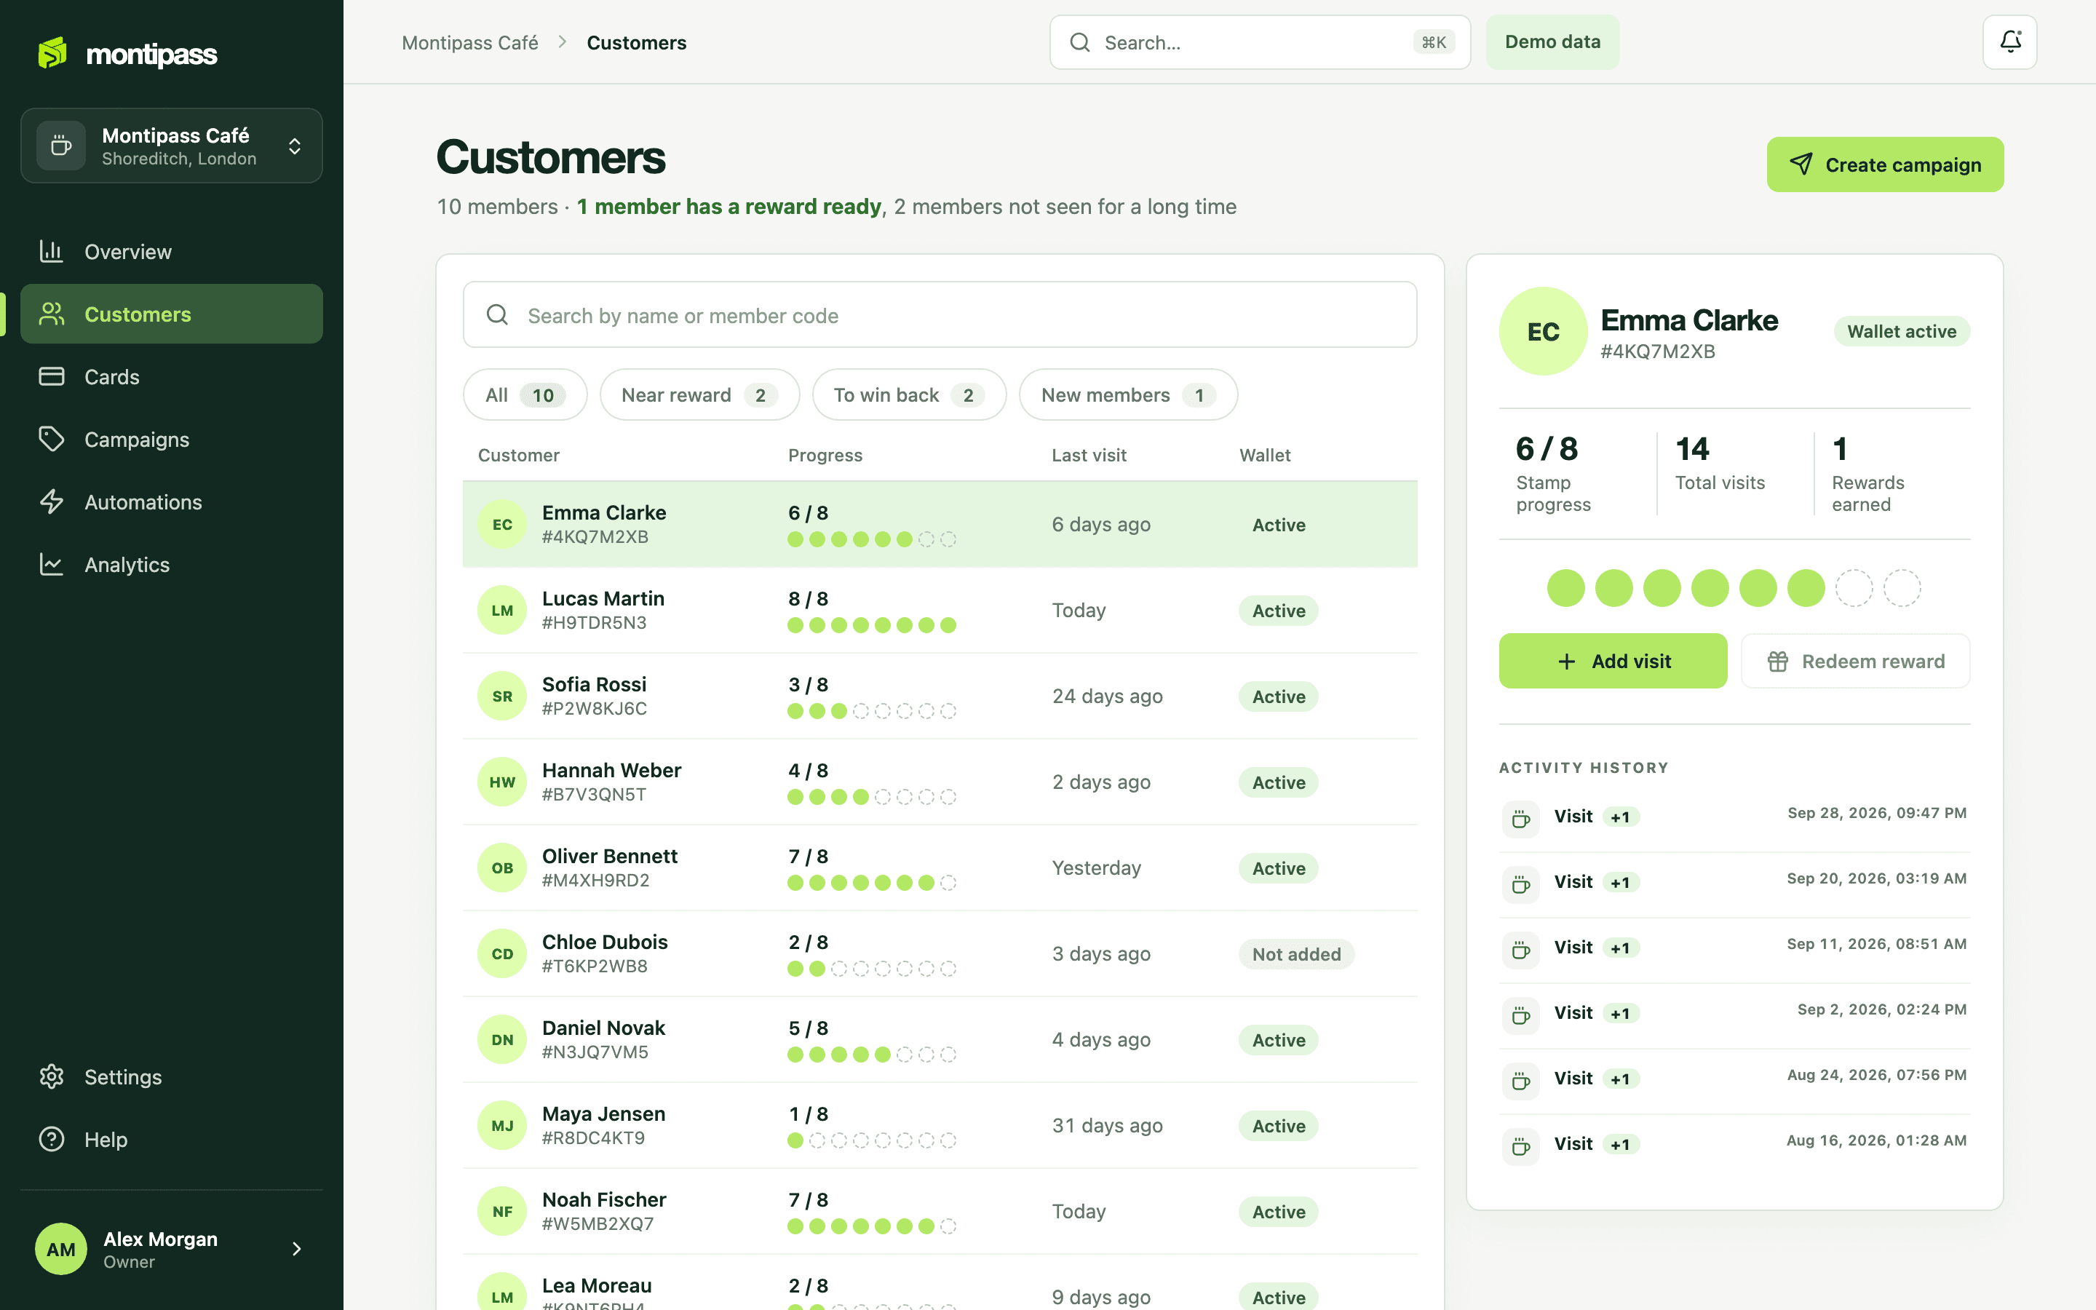Viewport: 2096px width, 1310px height.
Task: Click the Overview bar chart icon
Action: (x=51, y=251)
